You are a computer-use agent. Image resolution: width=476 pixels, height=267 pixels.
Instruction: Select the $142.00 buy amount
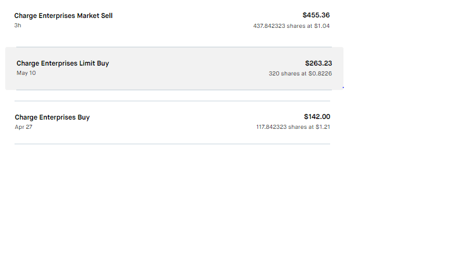point(317,117)
